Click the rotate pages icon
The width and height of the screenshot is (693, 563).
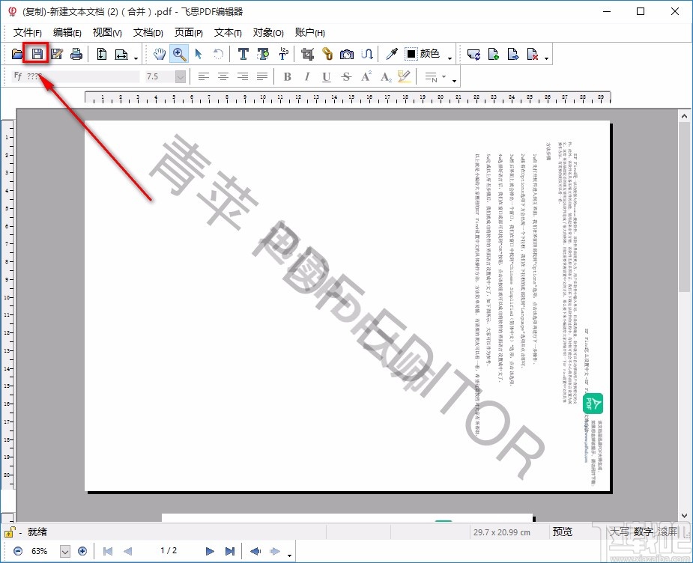point(473,54)
